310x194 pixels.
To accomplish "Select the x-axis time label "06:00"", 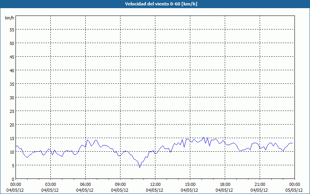I will click(x=85, y=185).
